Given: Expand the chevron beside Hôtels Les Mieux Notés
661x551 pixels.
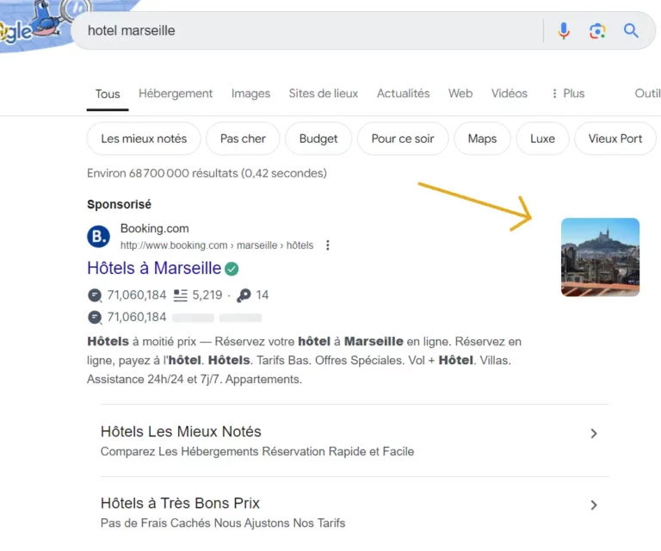Looking at the screenshot, I should (x=594, y=433).
